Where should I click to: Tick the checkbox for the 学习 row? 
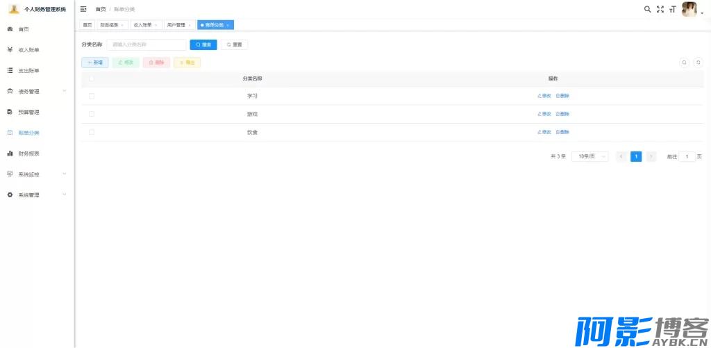click(x=92, y=96)
